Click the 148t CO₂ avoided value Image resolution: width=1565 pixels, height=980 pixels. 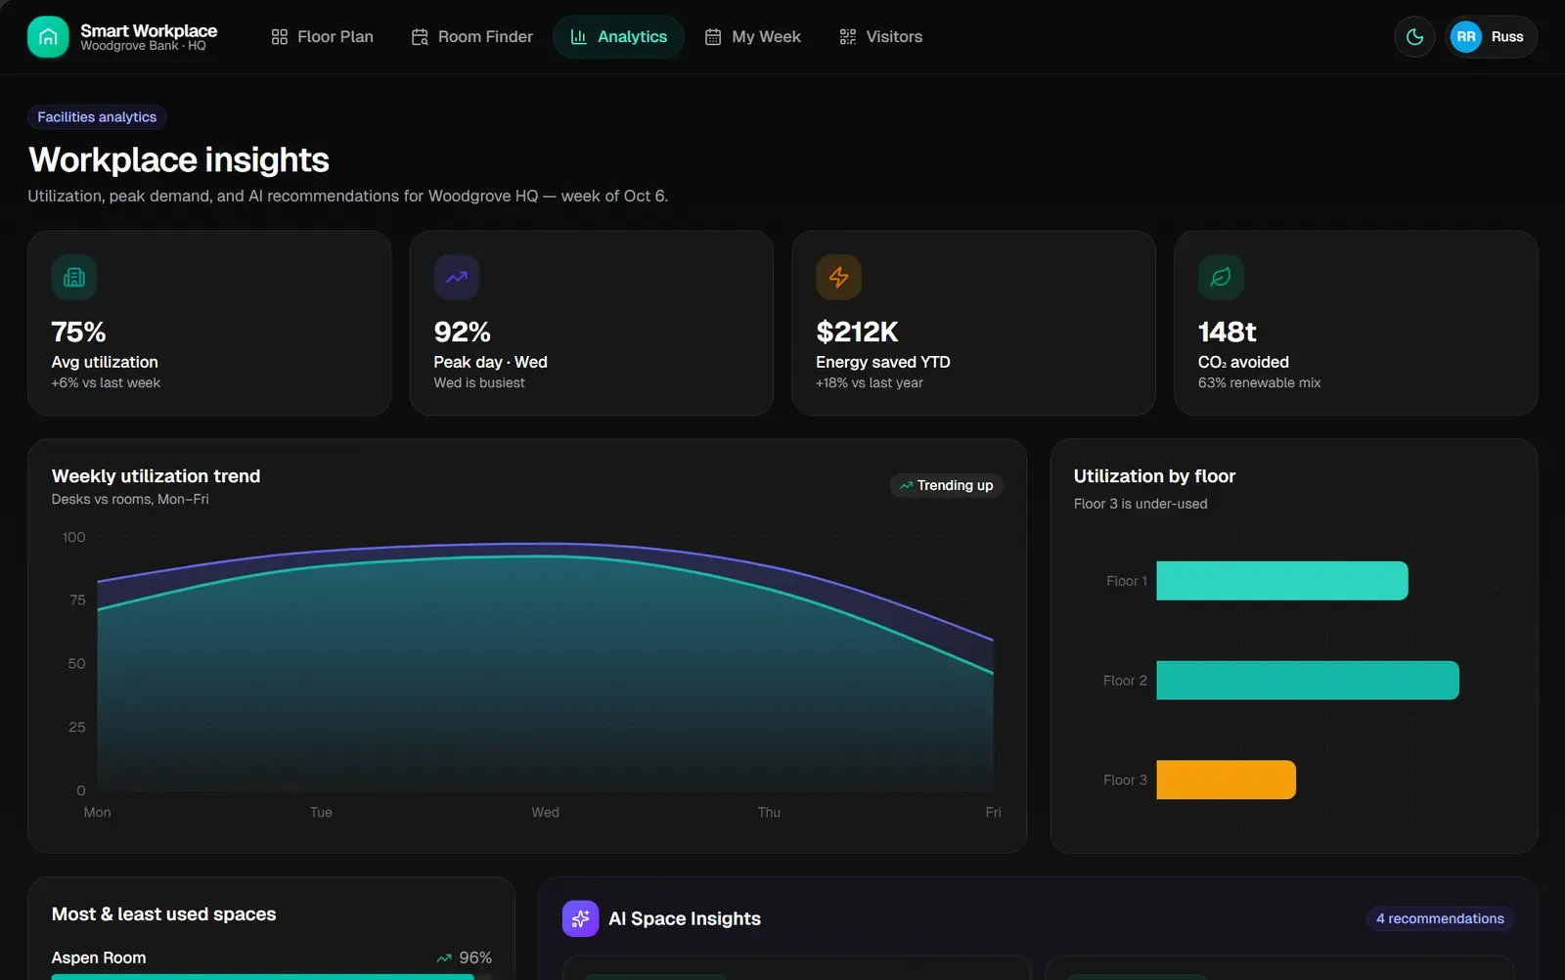pyautogui.click(x=1228, y=333)
